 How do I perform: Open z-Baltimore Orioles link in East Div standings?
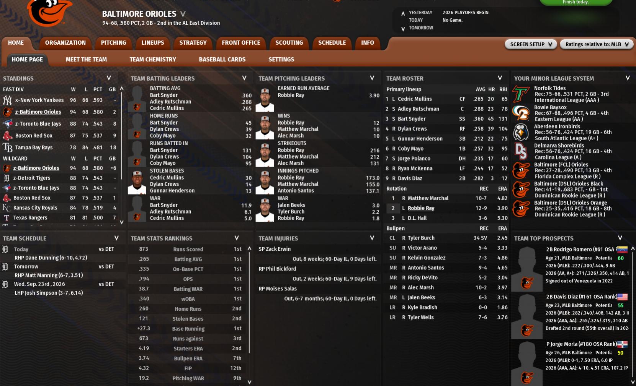38,112
